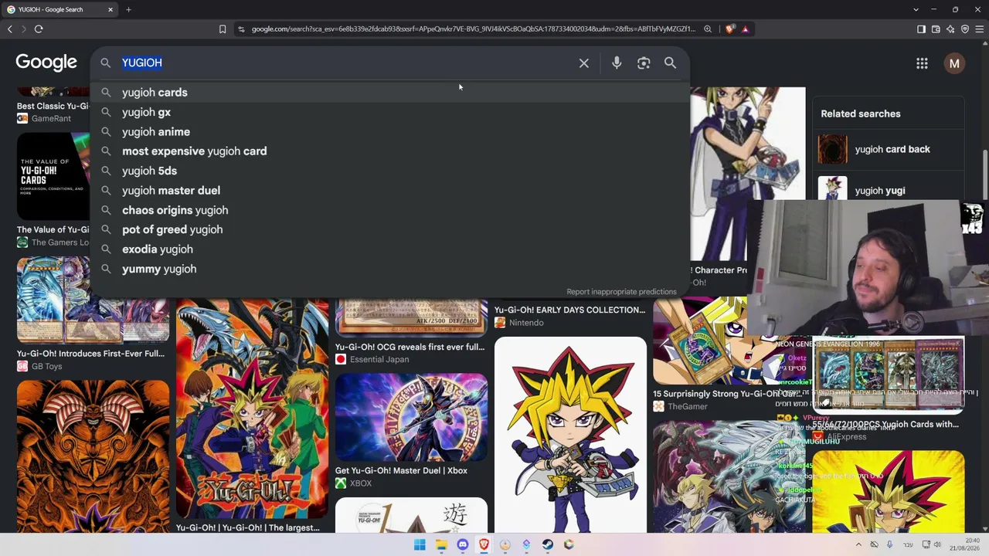This screenshot has width=989, height=556.
Task: Switch to the Brave browser taskbar icon
Action: pos(484,544)
